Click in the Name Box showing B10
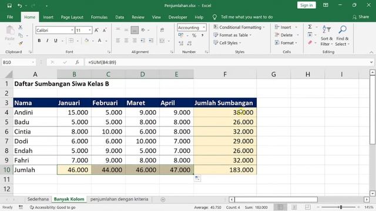The image size is (376, 211). coord(18,62)
